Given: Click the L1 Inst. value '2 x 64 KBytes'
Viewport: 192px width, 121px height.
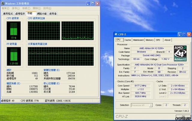Looking at the screenshot, I should pyautogui.click(x=178, y=89).
